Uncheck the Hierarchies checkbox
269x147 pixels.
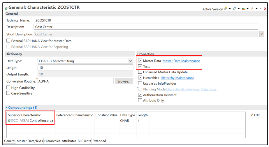[x=140, y=78]
